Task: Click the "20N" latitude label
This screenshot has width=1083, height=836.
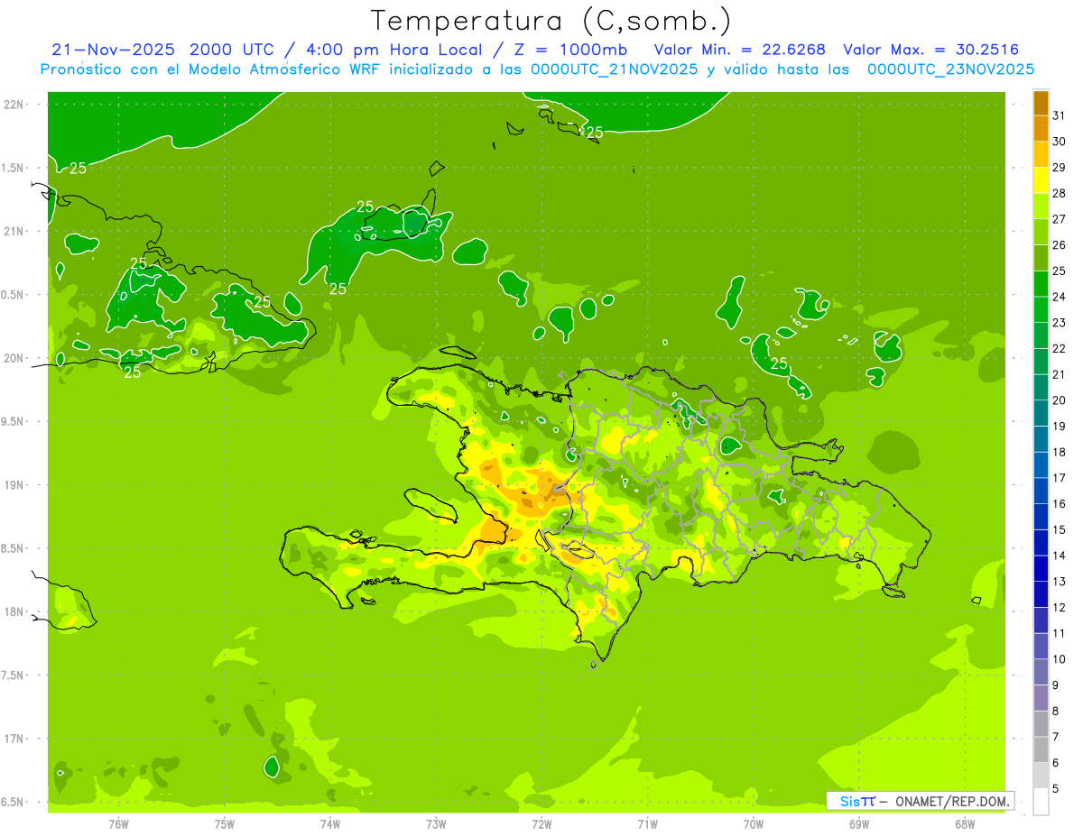Action: (14, 358)
